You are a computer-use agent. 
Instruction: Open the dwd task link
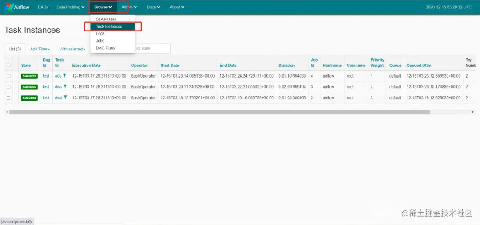[x=59, y=98]
